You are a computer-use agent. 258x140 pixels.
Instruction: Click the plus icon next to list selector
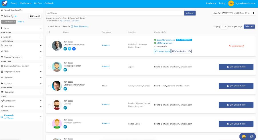(253, 13)
